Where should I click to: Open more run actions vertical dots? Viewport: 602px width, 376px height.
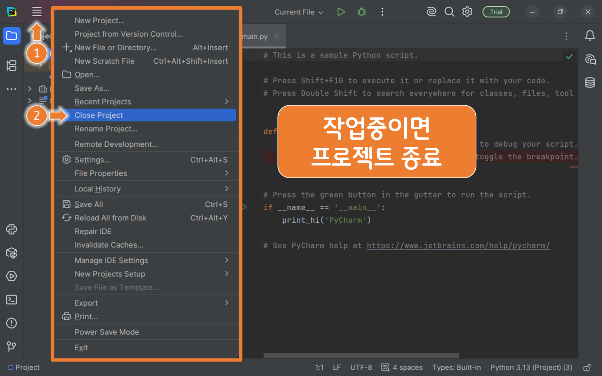(x=382, y=12)
